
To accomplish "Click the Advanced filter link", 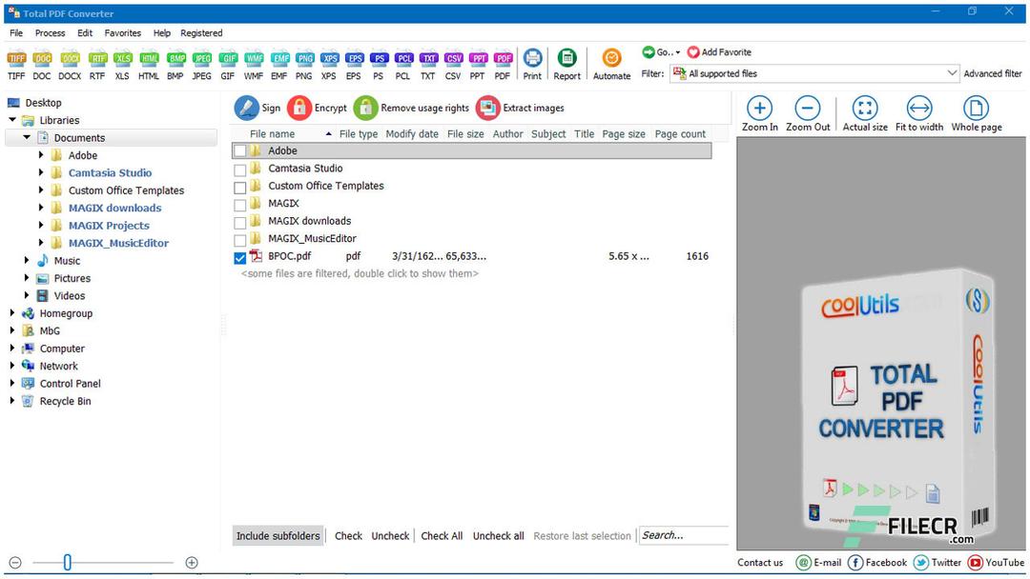I will 990,73.
